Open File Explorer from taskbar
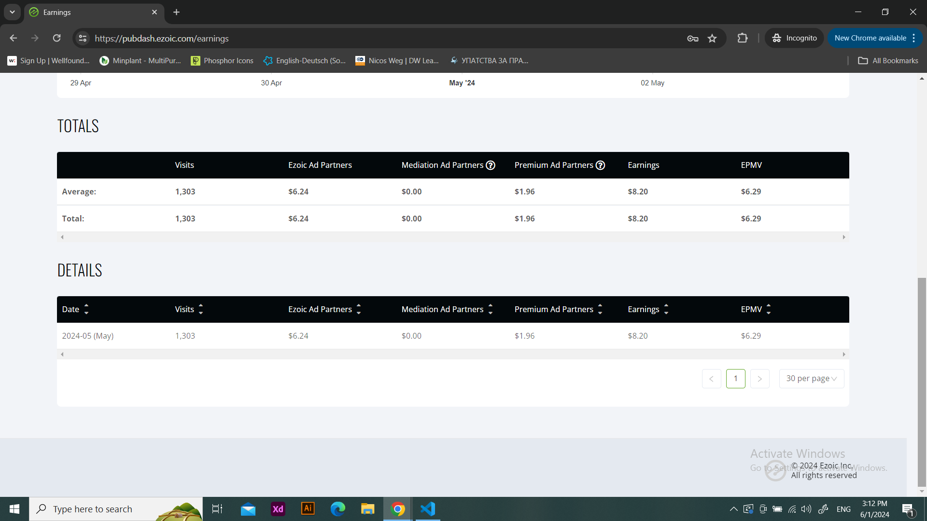This screenshot has height=521, width=927. (x=368, y=509)
